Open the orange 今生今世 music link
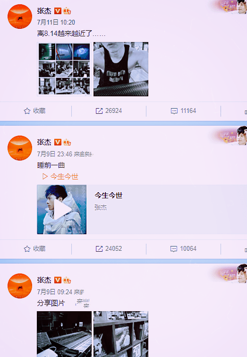 pos(60,177)
